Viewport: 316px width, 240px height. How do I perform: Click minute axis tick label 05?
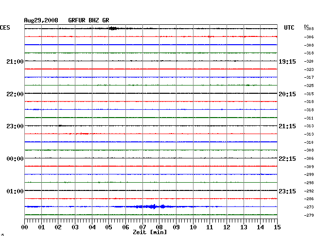[x=108, y=227]
